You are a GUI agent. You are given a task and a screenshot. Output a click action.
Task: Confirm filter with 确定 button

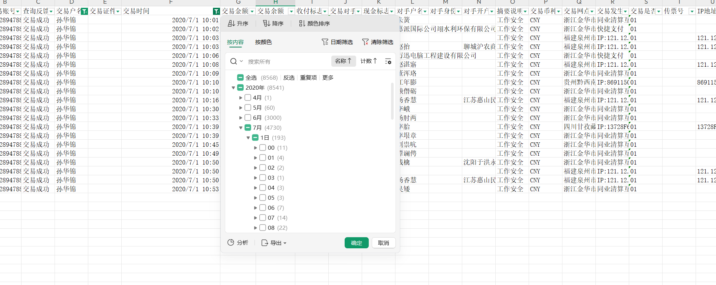(357, 243)
